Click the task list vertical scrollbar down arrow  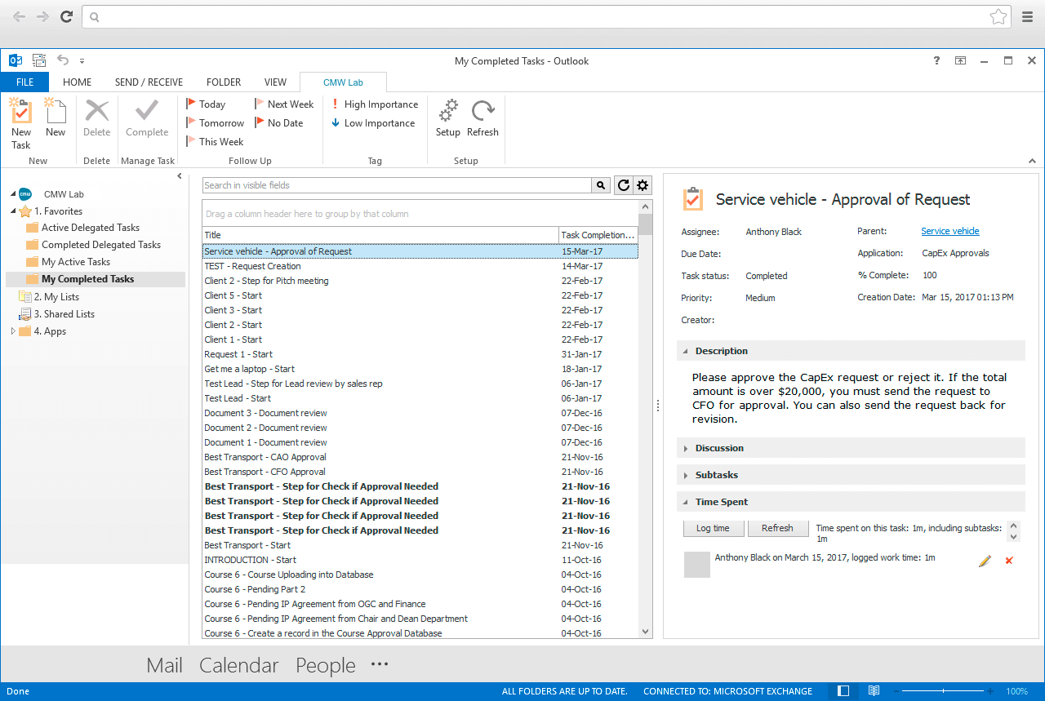(x=646, y=632)
